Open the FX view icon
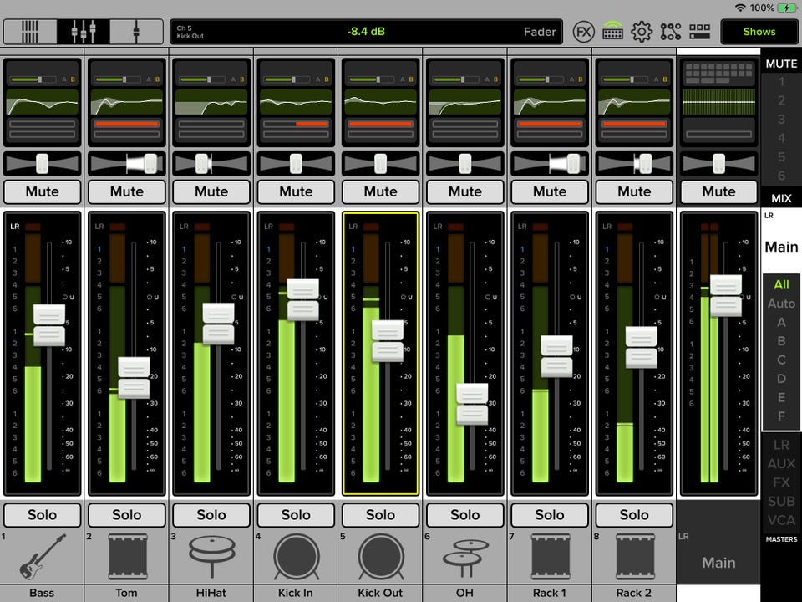Viewport: 802px width, 602px height. tap(585, 32)
